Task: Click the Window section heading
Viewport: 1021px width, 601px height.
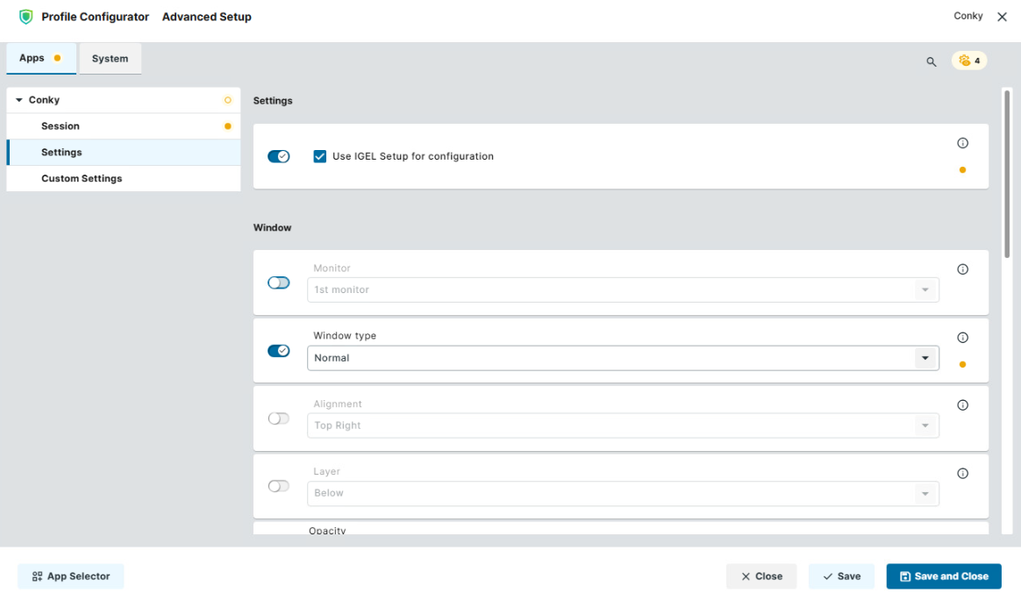Action: (x=272, y=228)
